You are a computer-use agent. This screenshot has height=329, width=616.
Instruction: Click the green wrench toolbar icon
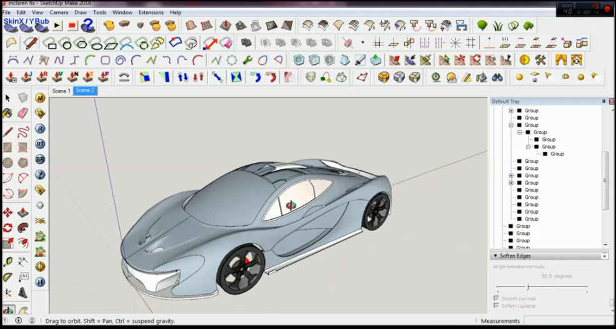click(247, 61)
